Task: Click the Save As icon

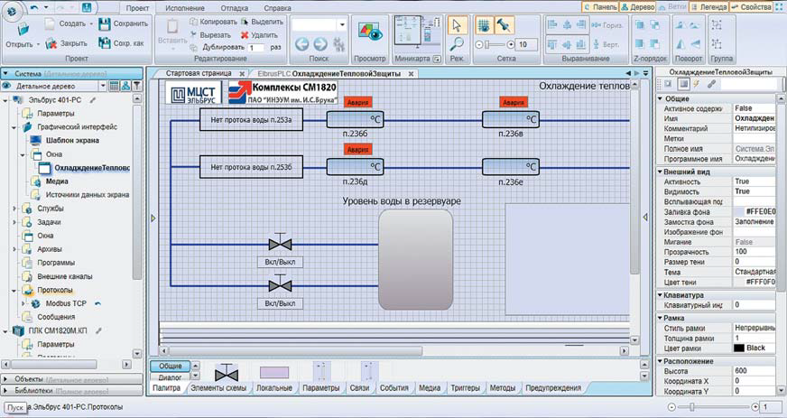Action: 105,43
